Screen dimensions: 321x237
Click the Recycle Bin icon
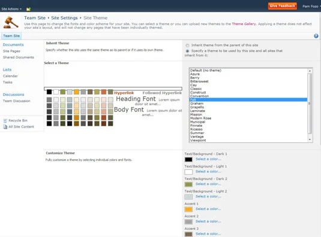click(5, 120)
